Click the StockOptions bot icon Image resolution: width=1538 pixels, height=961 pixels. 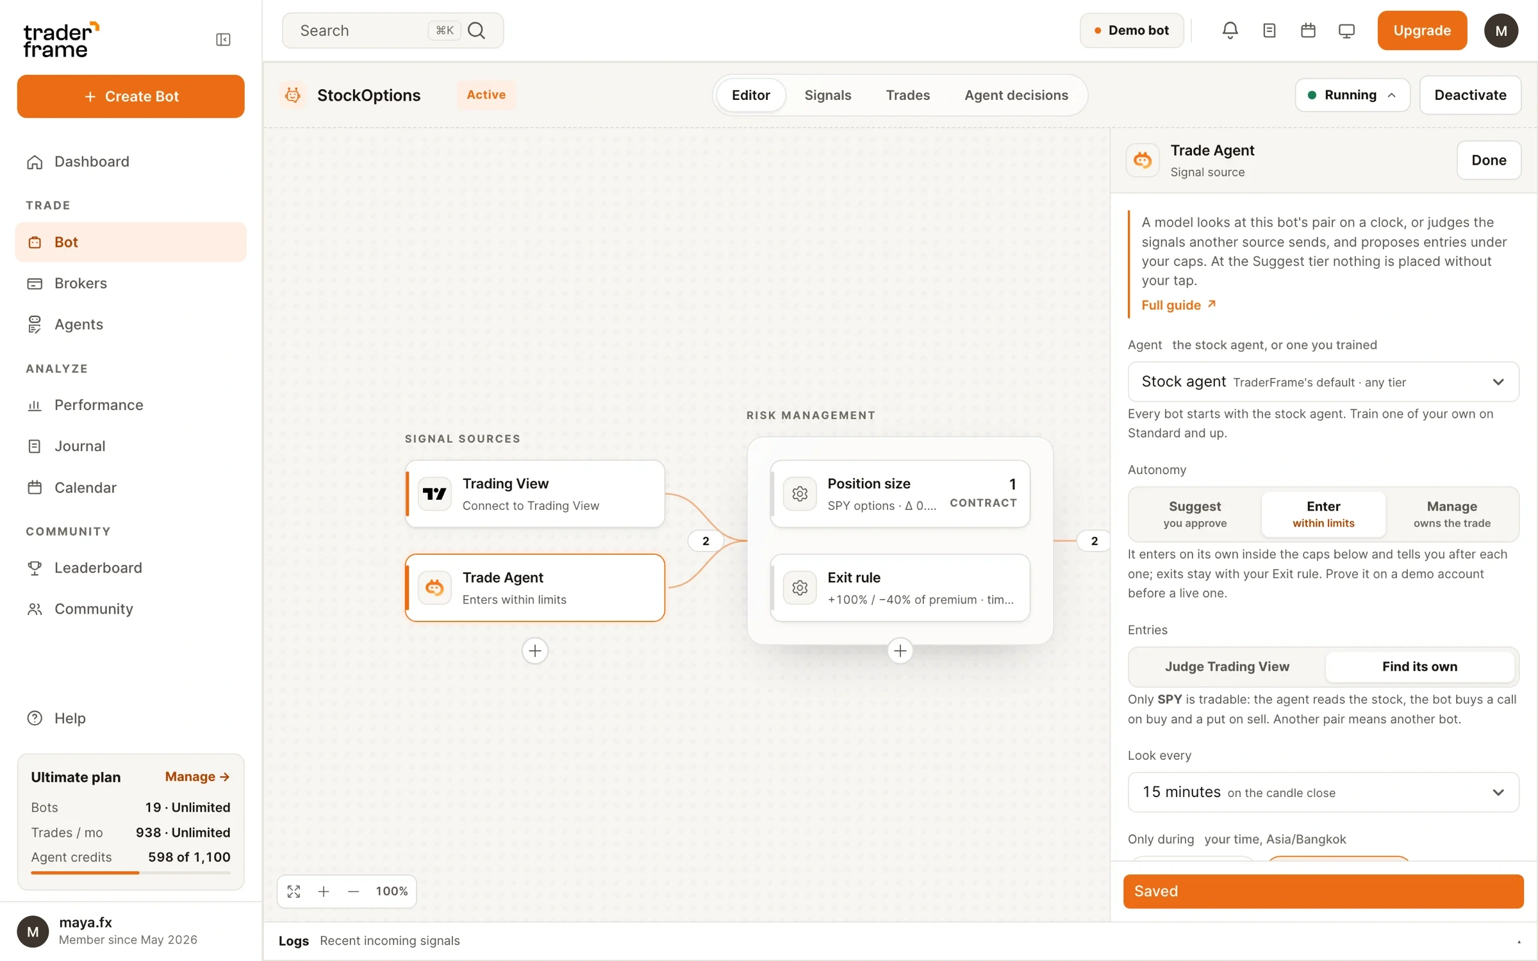click(x=293, y=95)
